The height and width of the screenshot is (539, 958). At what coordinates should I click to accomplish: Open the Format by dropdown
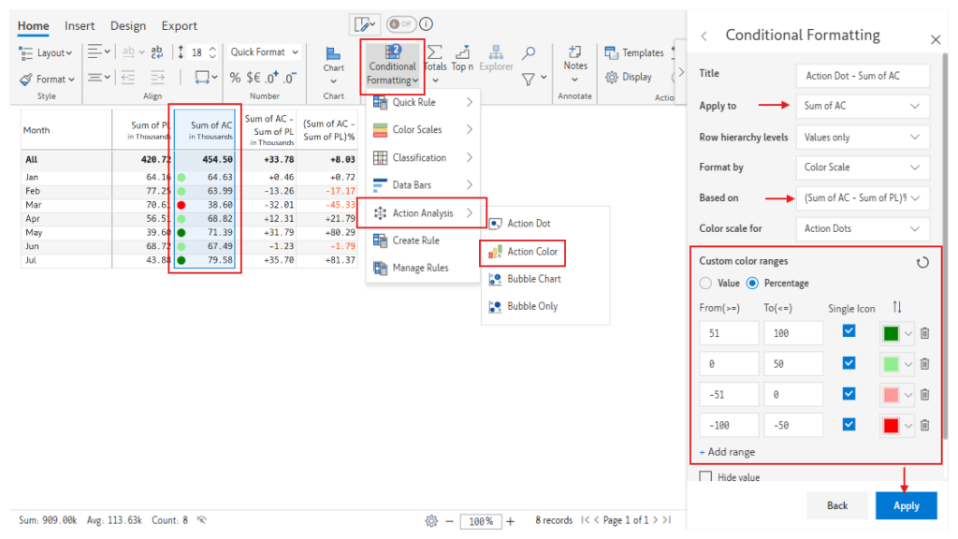point(863,168)
